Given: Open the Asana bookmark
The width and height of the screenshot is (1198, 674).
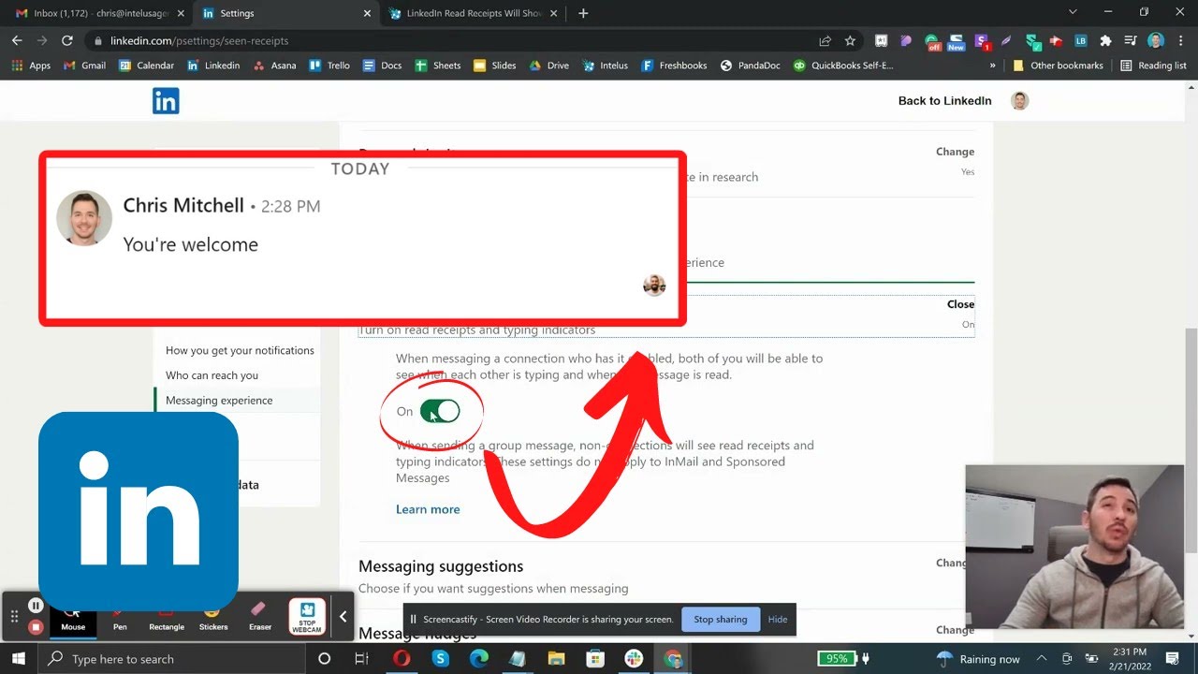Looking at the screenshot, I should pyautogui.click(x=274, y=66).
